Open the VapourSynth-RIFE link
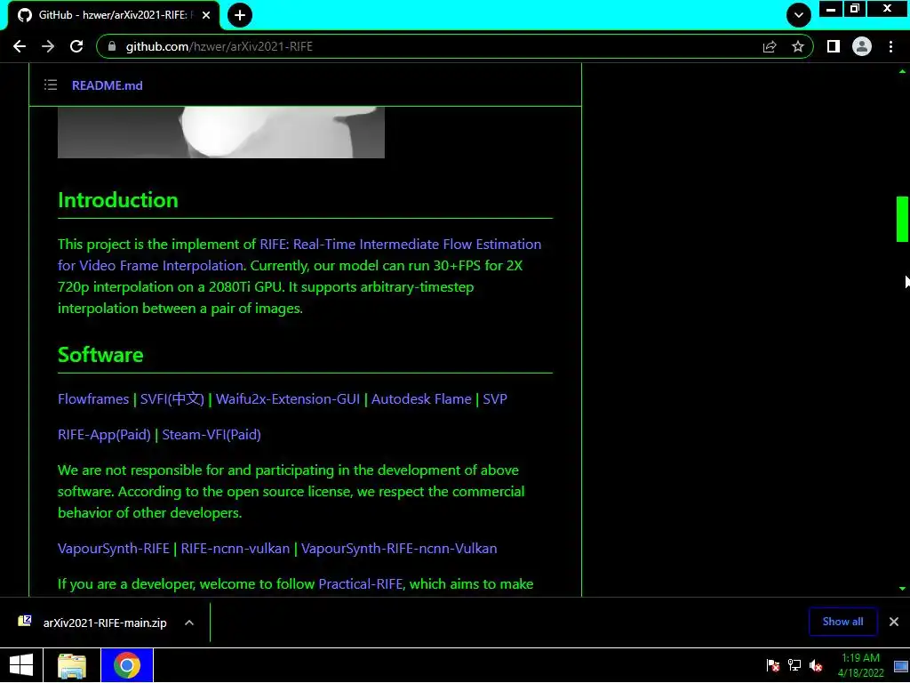The image size is (910, 683). [x=114, y=549]
